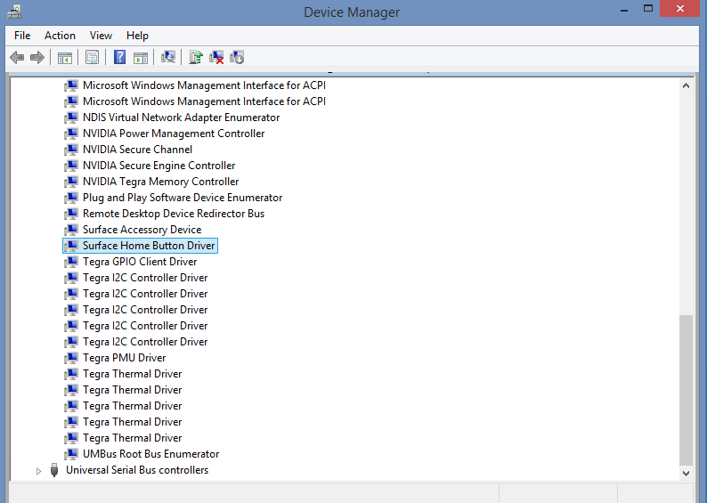Click the Disable device toolbar icon
The width and height of the screenshot is (707, 503).
click(x=237, y=57)
